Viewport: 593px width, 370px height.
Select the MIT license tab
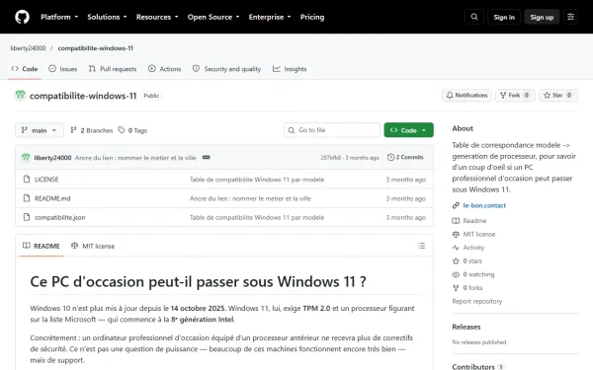[x=93, y=246]
